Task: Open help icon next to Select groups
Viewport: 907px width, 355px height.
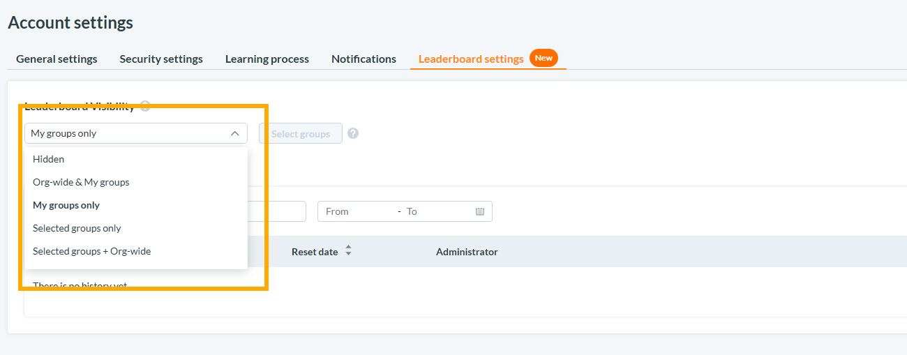Action: [x=353, y=133]
